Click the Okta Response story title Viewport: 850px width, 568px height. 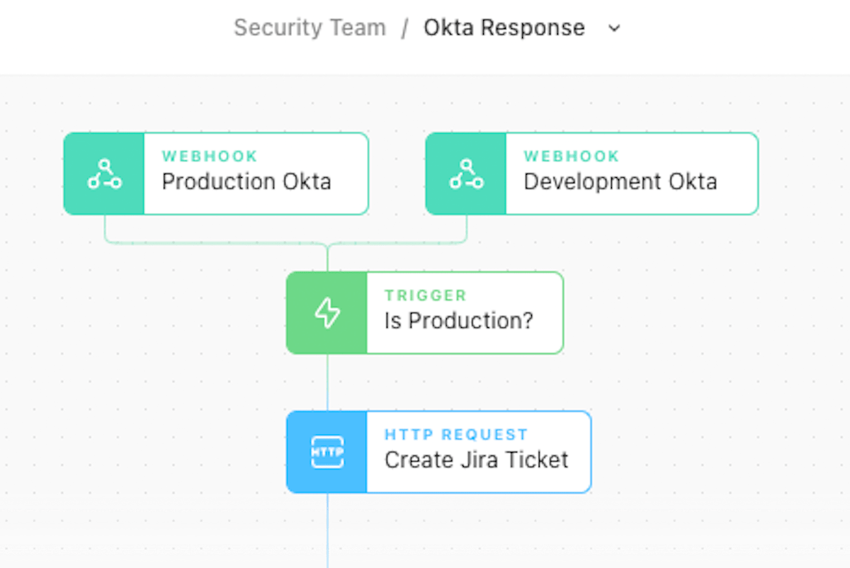[504, 28]
